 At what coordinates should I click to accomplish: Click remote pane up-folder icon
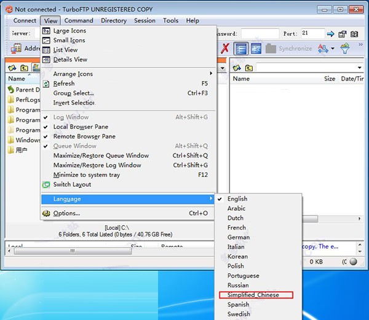click(249, 68)
